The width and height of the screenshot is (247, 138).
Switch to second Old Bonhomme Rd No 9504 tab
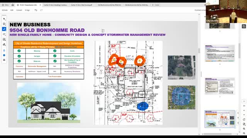[136, 5]
